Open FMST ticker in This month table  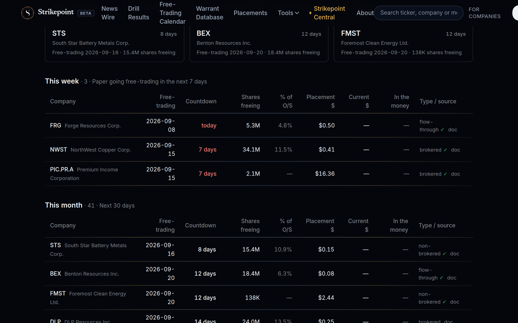coord(58,293)
